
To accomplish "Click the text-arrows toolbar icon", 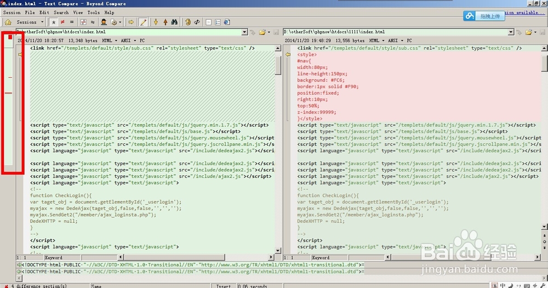I will (x=209, y=22).
